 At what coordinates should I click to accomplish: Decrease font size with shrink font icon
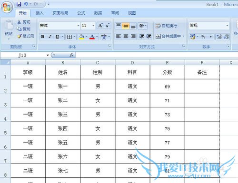[x=108, y=26]
